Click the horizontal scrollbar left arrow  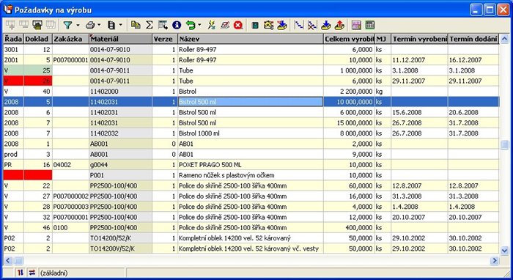coord(8,261)
